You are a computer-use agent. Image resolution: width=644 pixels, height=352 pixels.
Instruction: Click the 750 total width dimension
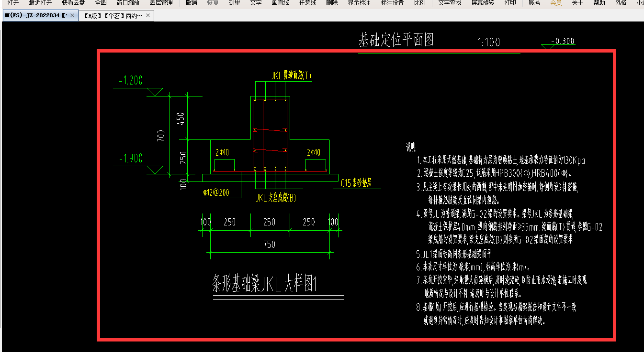(x=270, y=245)
